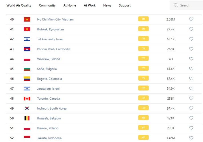Viewport: 203px width, 142px height.
Task: Click the search magnifier icon
Action: (176, 5)
